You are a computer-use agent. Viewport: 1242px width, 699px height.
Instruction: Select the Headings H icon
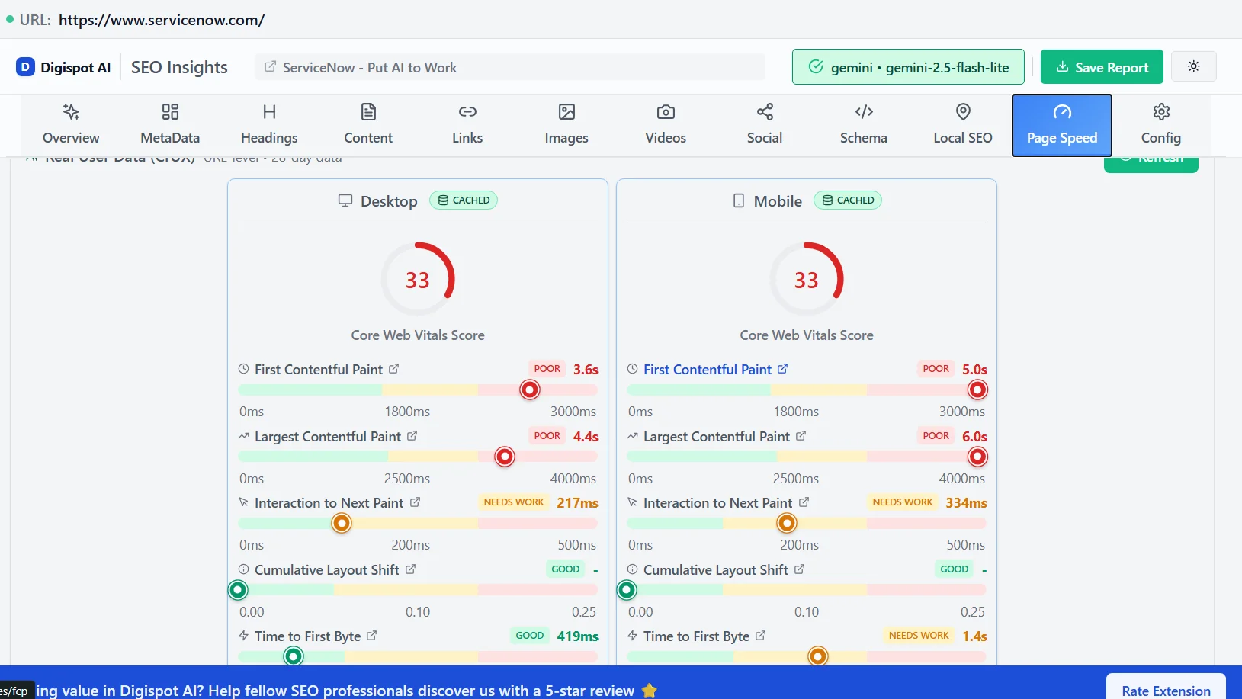(x=268, y=113)
